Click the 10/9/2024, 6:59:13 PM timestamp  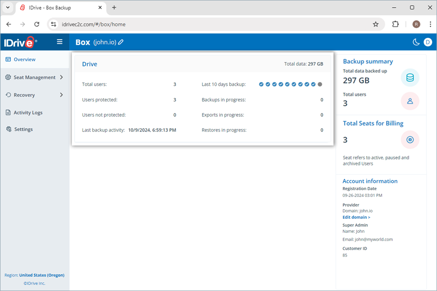152,130
